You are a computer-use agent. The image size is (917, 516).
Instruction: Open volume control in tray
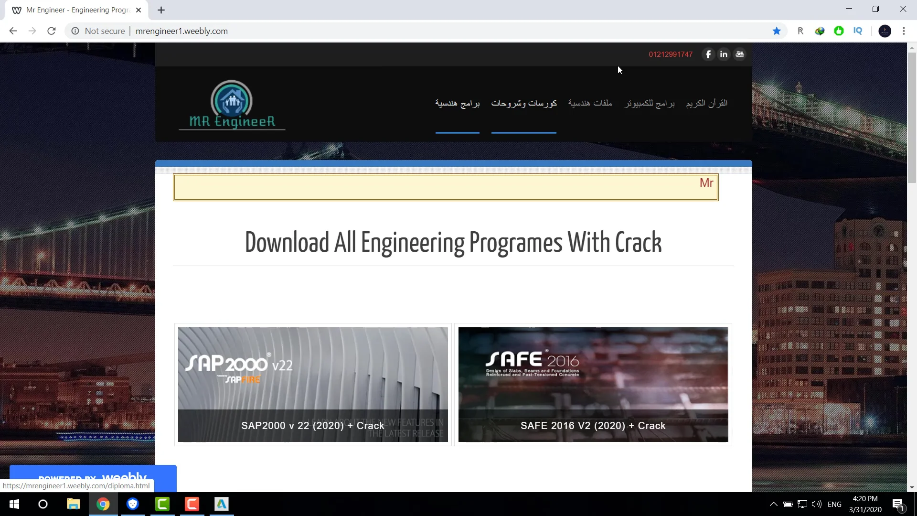[x=817, y=504]
